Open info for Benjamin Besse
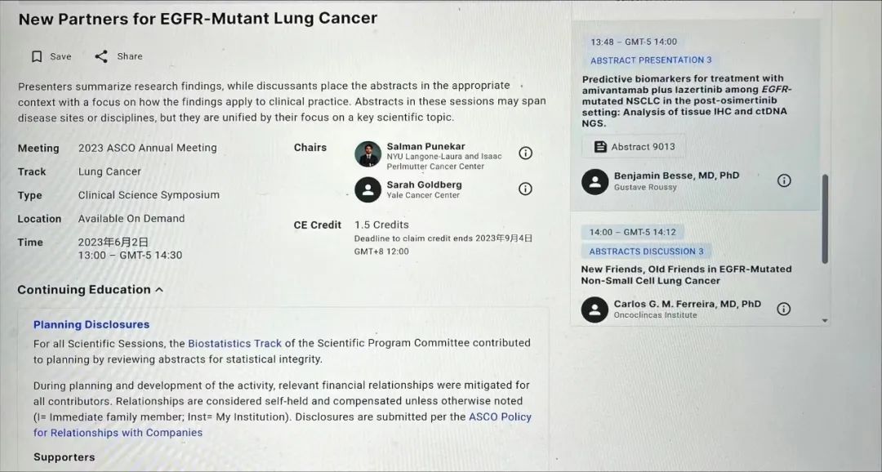The width and height of the screenshot is (882, 472). click(x=784, y=180)
